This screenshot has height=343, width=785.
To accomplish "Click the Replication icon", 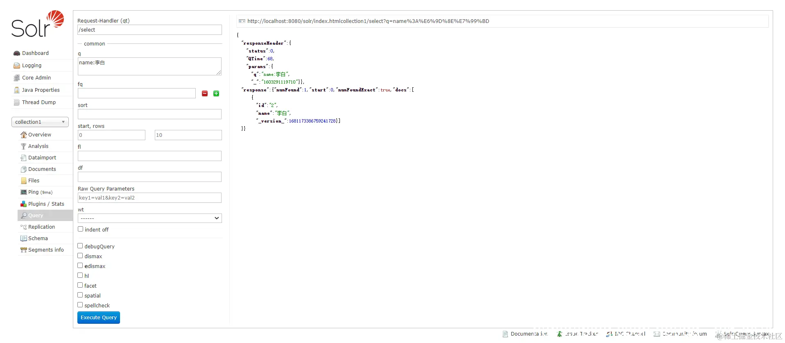I will click(x=24, y=227).
